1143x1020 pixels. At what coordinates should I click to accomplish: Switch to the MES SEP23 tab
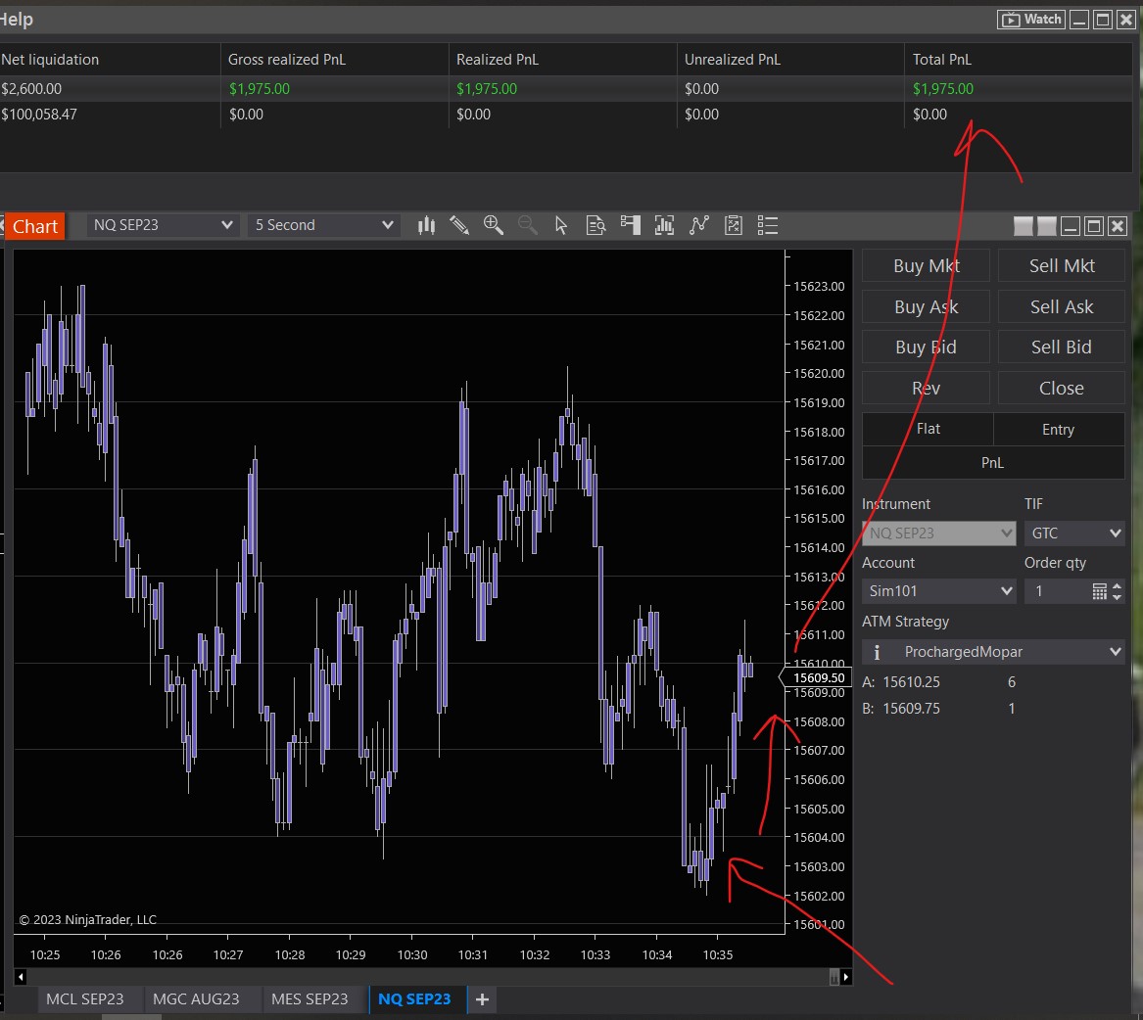(310, 999)
